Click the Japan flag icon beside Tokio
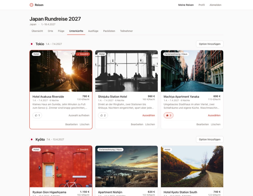Image resolution: width=253 pixels, height=196 pixels. (32, 44)
